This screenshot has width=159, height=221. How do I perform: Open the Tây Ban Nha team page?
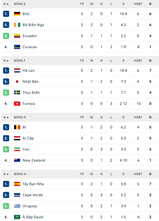[x=33, y=184]
